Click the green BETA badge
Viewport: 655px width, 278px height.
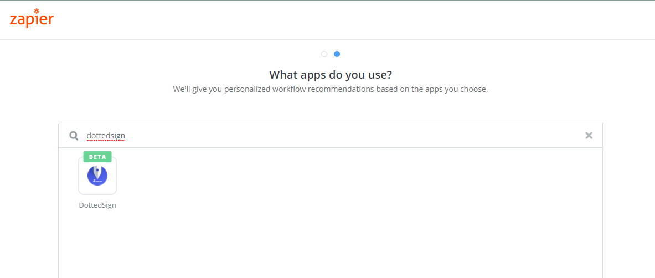[97, 157]
